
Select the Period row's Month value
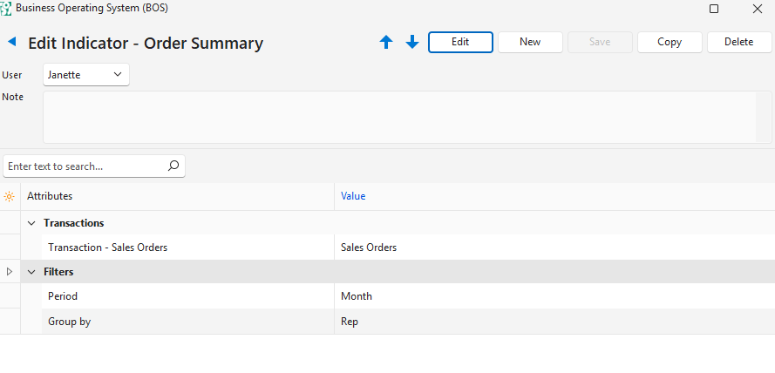click(x=357, y=296)
